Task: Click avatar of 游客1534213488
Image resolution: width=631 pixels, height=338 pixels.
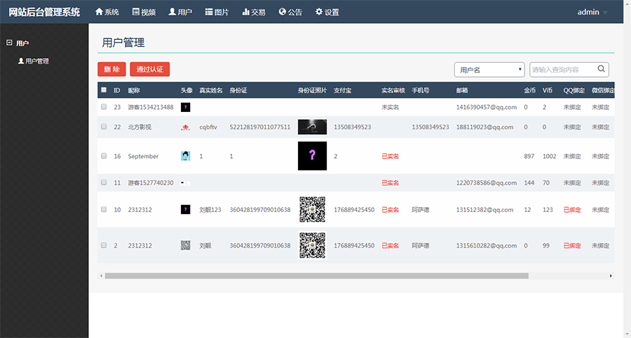Action: (x=186, y=107)
